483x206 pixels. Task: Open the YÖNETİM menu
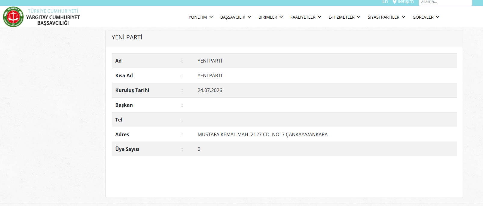197,17
